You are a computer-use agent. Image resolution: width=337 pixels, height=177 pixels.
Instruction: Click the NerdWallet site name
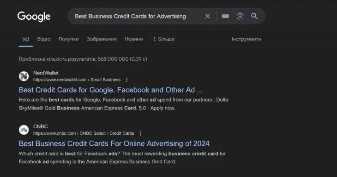click(x=46, y=73)
